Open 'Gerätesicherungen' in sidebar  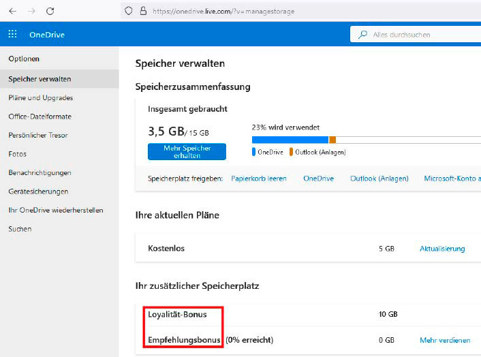[x=38, y=191]
